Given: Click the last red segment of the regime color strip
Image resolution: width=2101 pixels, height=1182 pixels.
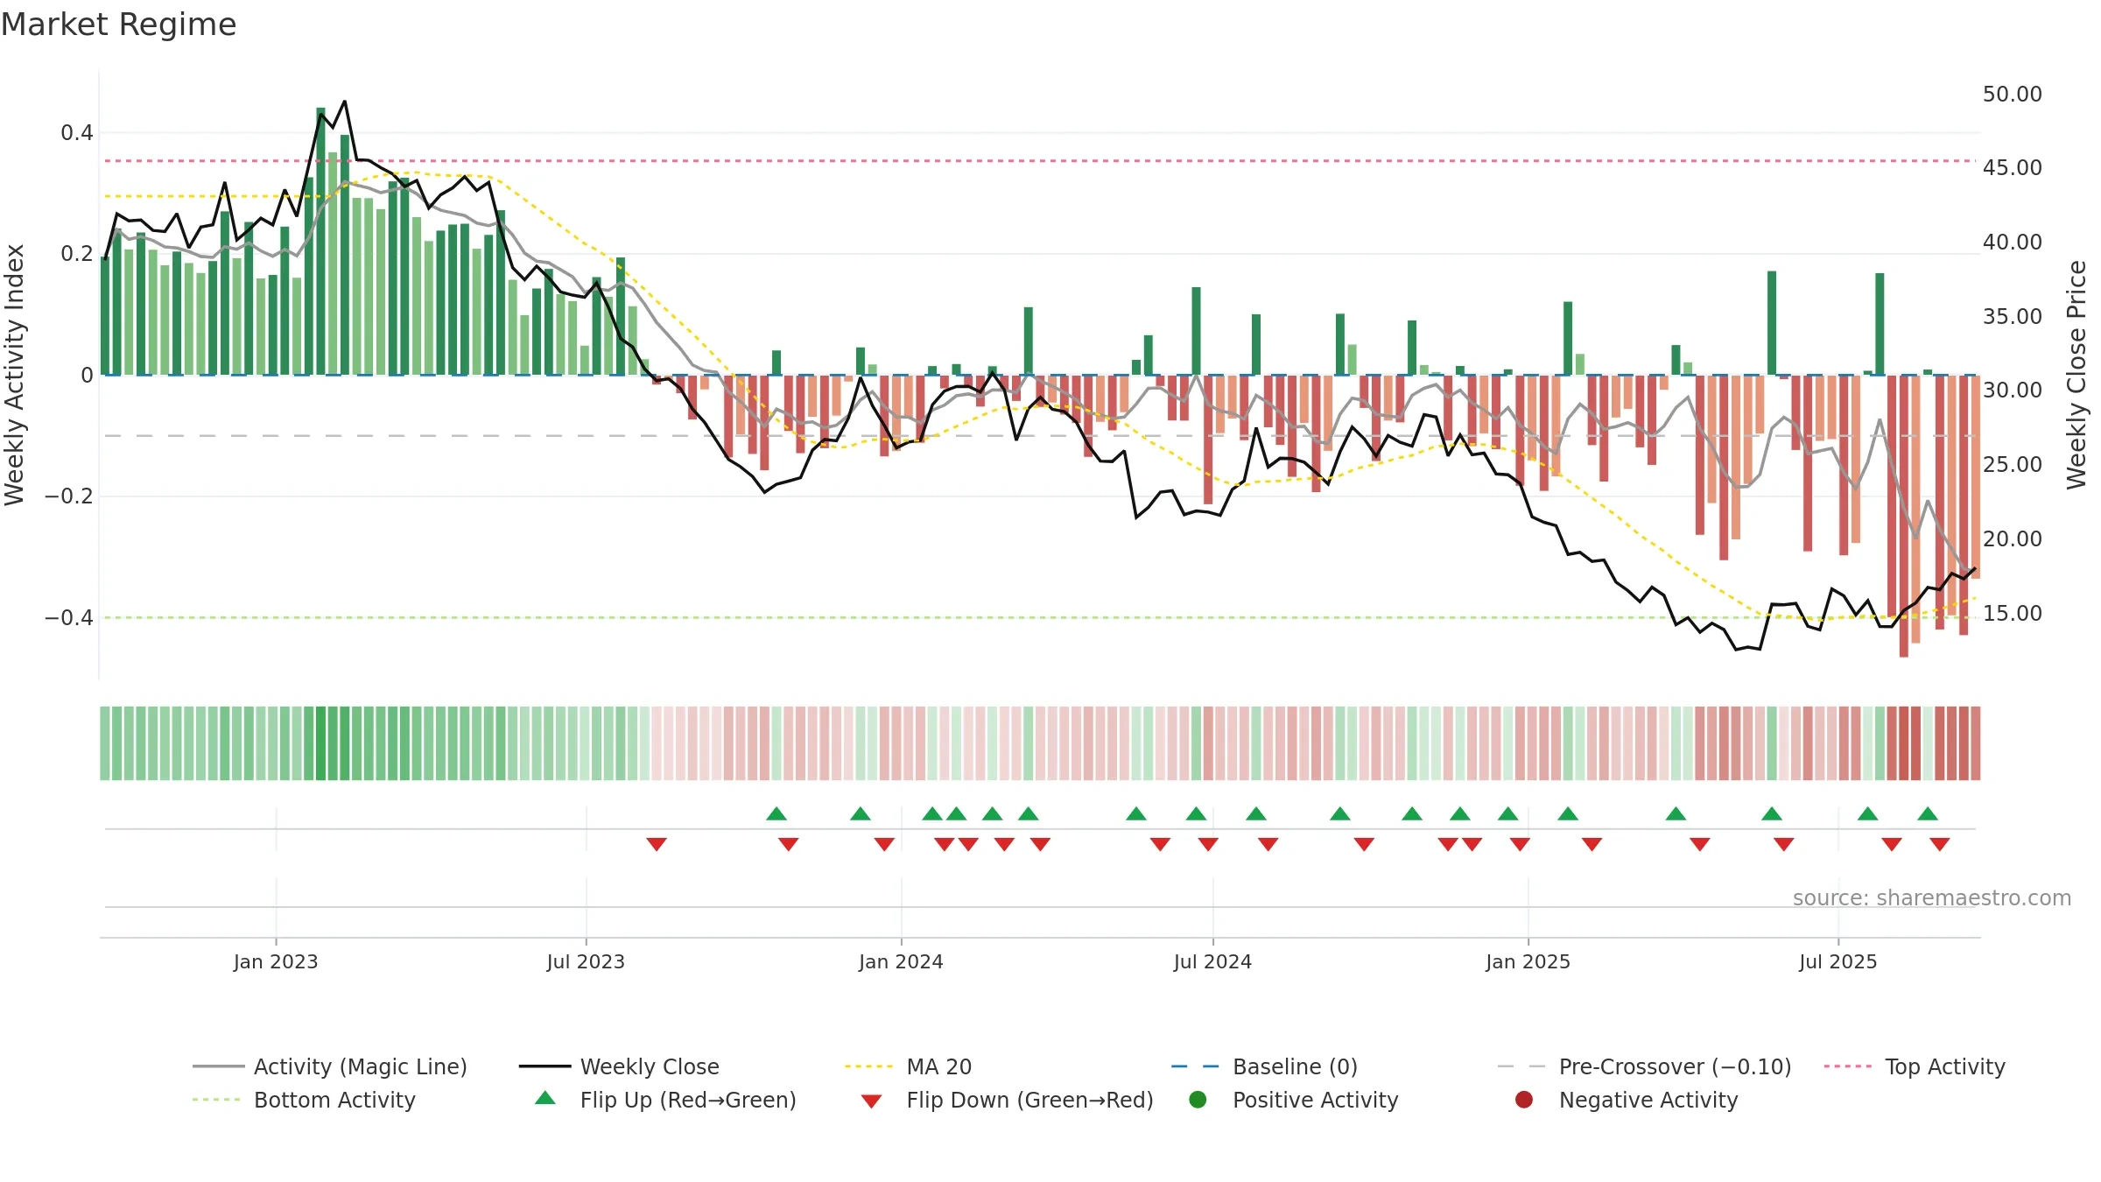Looking at the screenshot, I should pyautogui.click(x=1976, y=743).
